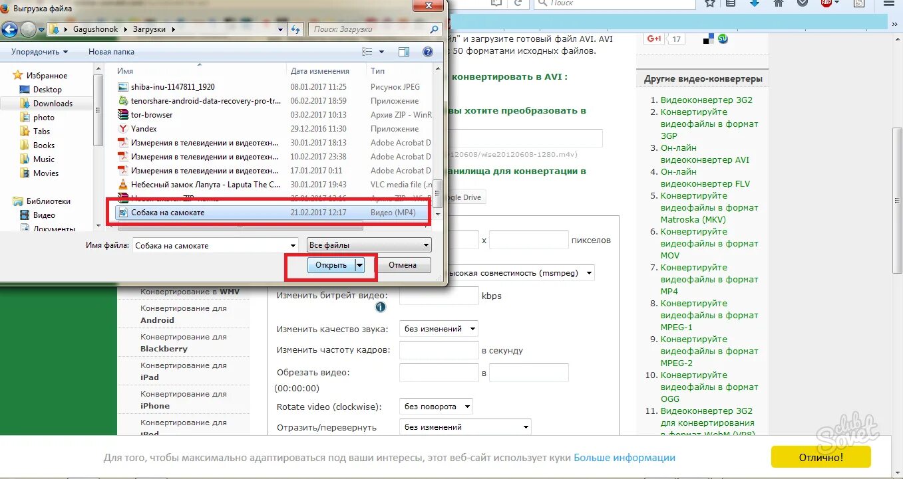Viewport: 903px width, 479px height.
Task: Select the video Собака на самокате
Action: coord(273,213)
